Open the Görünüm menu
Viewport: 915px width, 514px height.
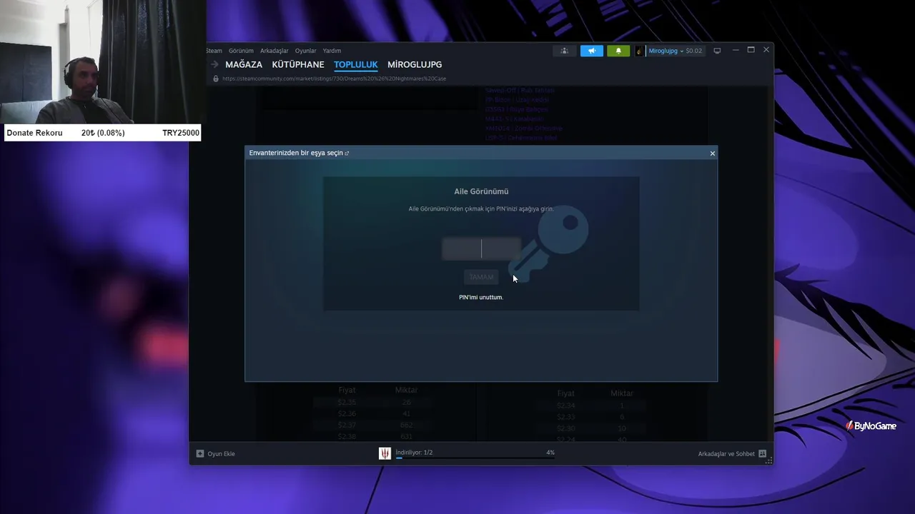241,51
